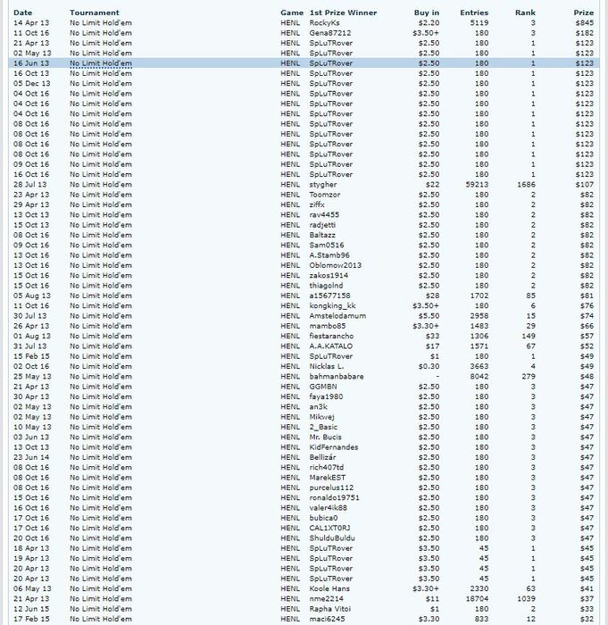Click winner name Gena87212
Viewport: 608px width, 625px height.
330,33
